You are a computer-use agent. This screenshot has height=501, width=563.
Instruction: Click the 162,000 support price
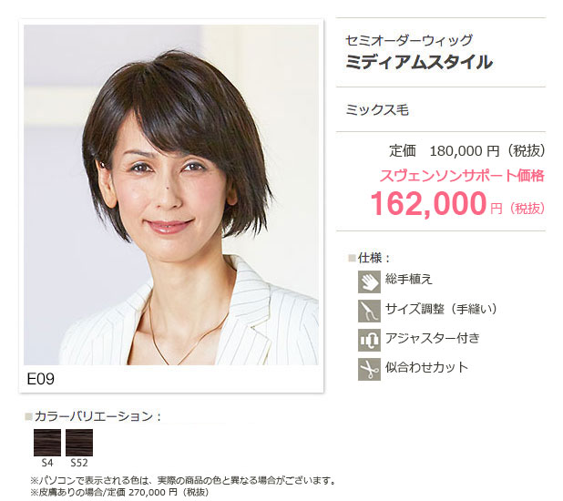428,204
